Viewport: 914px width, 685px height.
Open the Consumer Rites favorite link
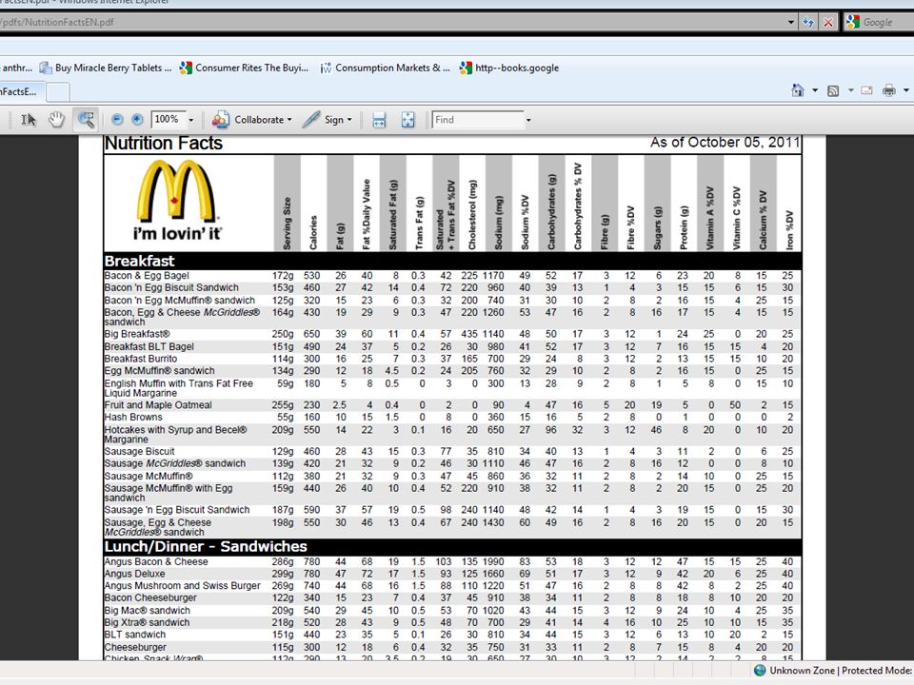245,68
